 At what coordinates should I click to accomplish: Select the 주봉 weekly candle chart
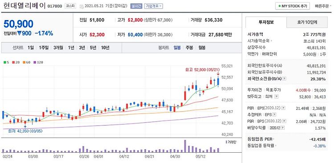(189, 48)
